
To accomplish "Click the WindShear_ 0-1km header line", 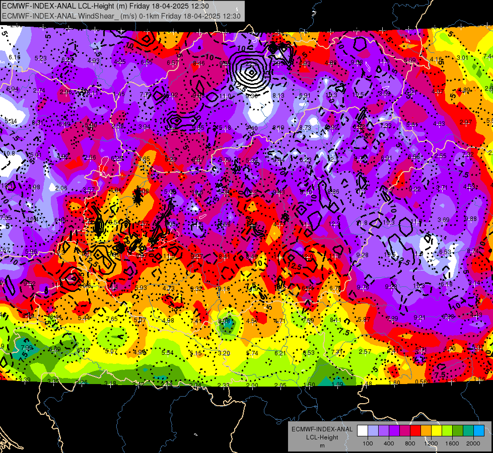I will [x=121, y=16].
